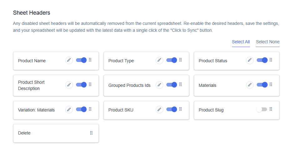
Task: Click the drag handle for Product Name
Action: pos(90,60)
